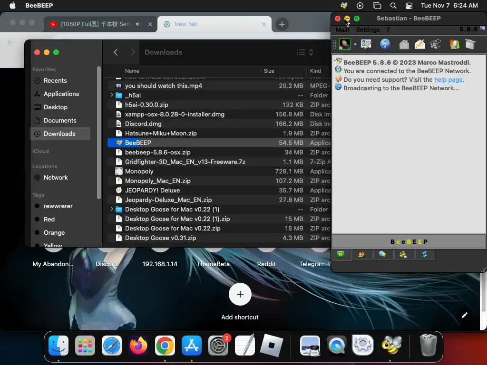
Task: Select beebeep-5.8.6-osx.zip file
Action: 219,153
